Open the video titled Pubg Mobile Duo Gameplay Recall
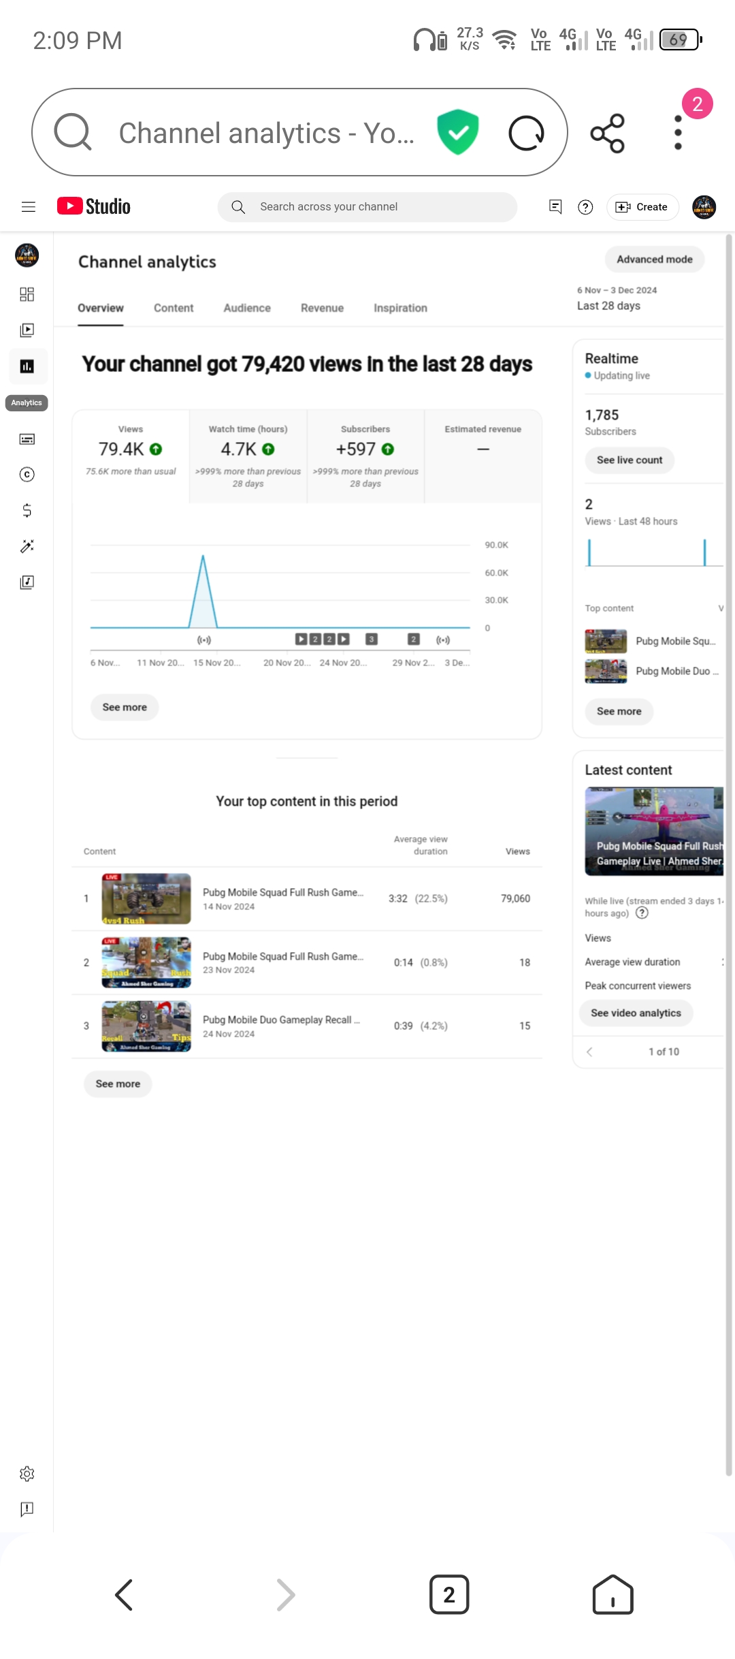 pos(281,1020)
